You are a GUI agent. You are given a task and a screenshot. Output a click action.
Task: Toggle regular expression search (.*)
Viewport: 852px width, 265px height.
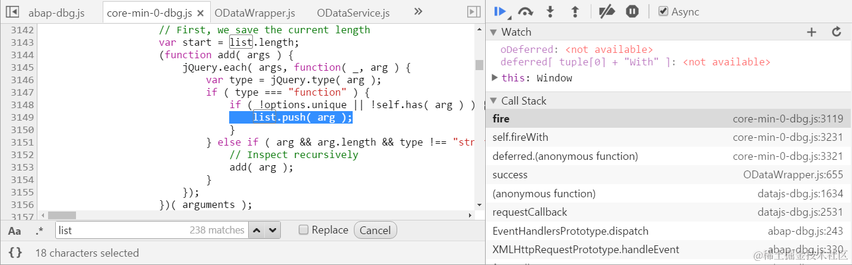(39, 231)
